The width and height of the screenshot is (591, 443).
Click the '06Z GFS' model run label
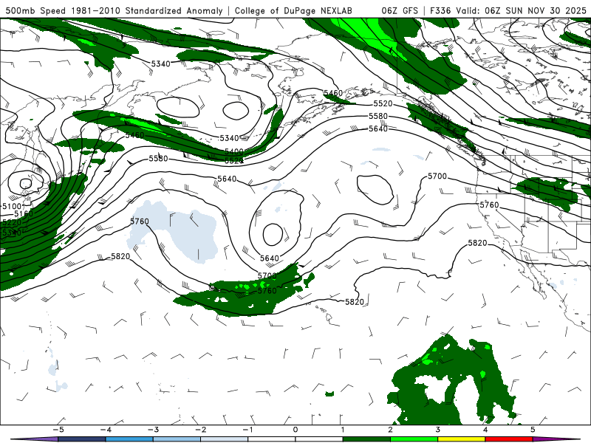pos(400,10)
